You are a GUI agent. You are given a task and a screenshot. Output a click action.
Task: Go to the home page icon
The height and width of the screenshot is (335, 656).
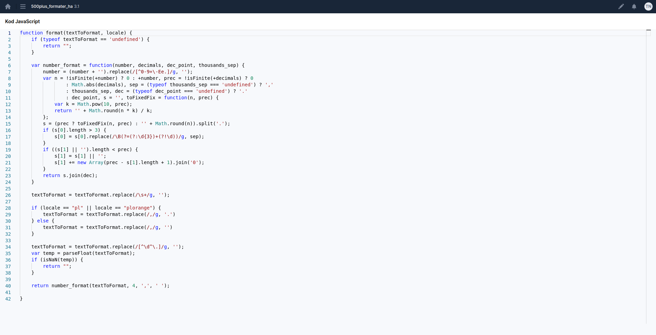[x=8, y=6]
